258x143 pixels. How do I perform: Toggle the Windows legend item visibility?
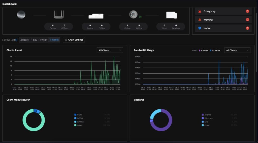coord(208,118)
